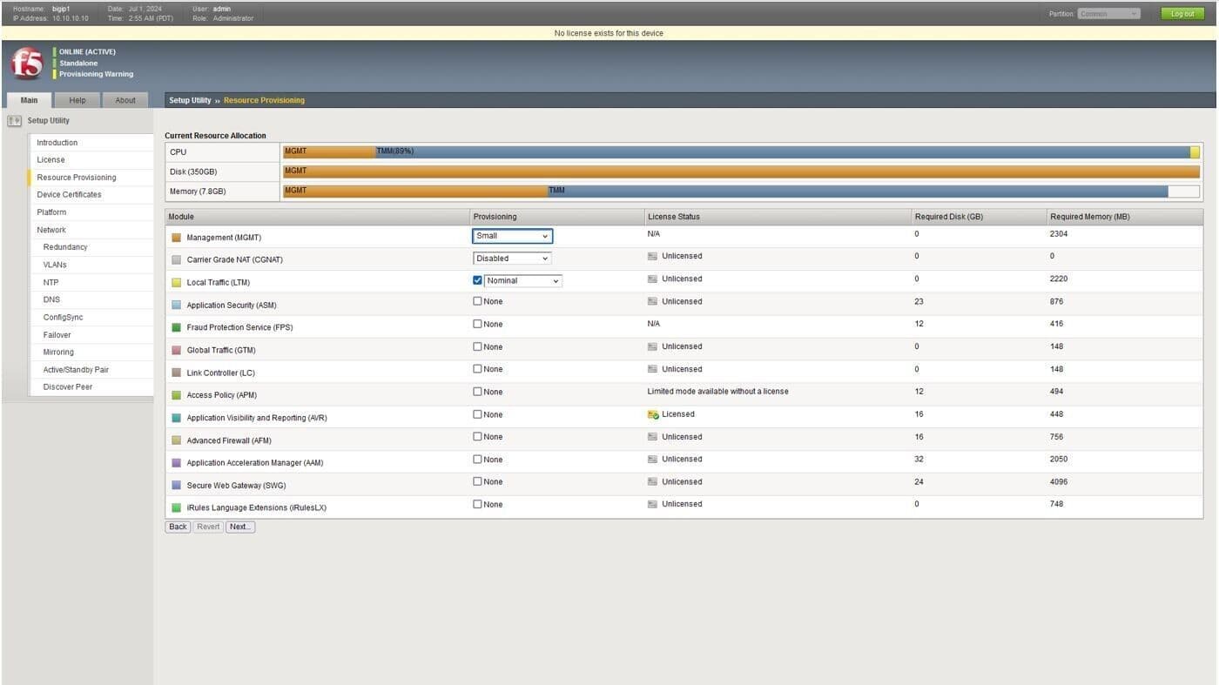
Task: Click the Log out button
Action: point(1182,13)
